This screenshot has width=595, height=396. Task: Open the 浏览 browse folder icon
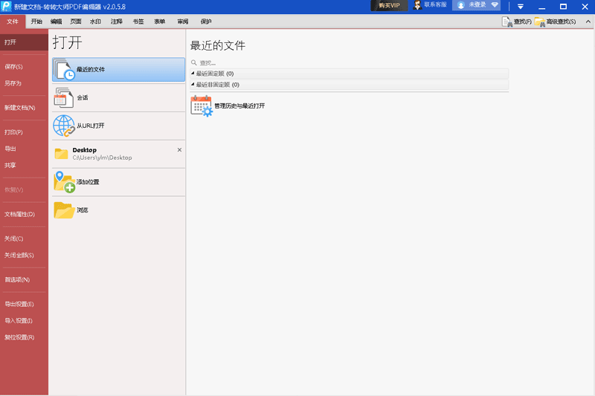tap(63, 210)
